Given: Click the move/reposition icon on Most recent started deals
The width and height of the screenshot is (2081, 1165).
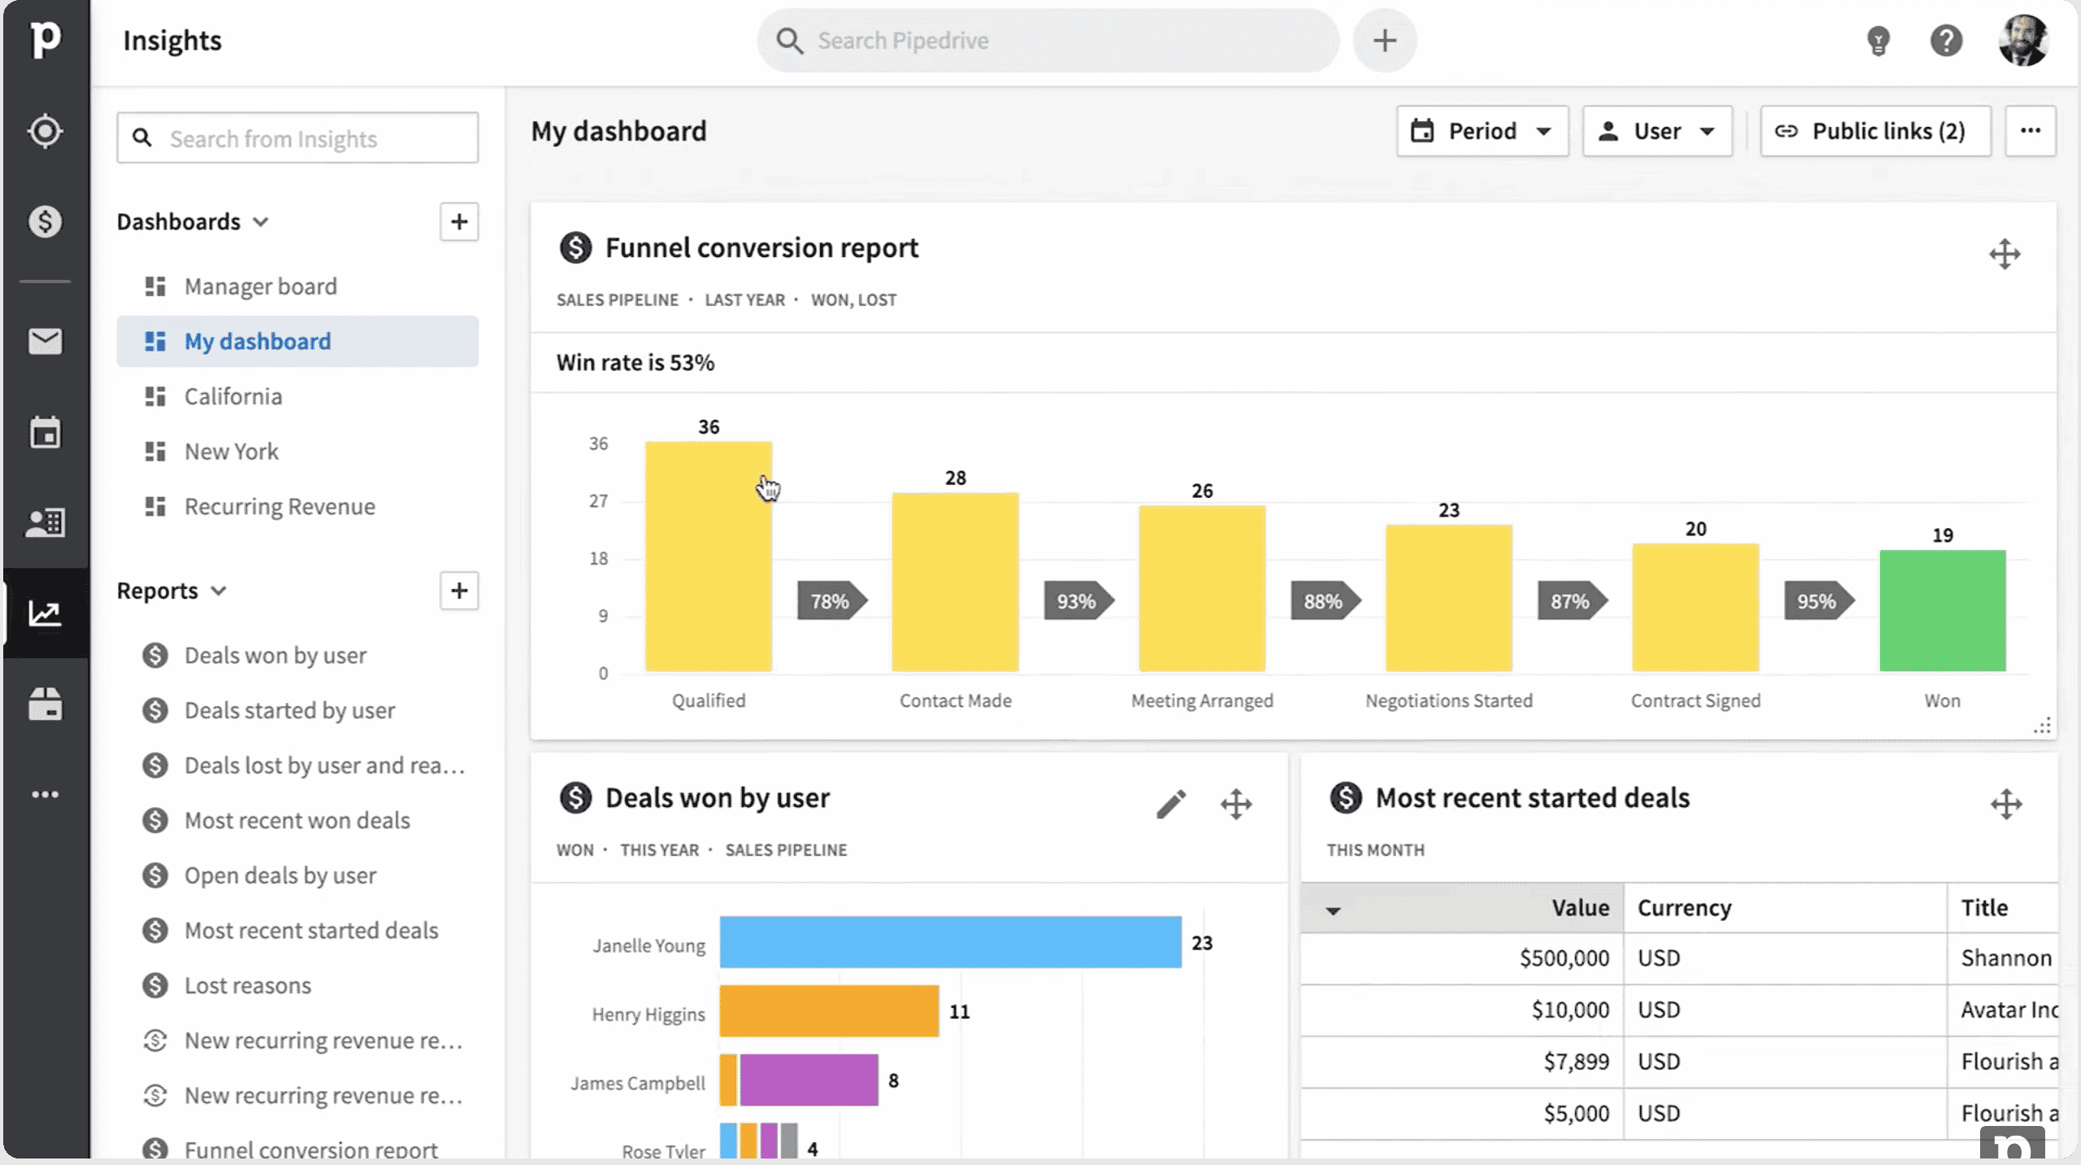Looking at the screenshot, I should 2007,803.
